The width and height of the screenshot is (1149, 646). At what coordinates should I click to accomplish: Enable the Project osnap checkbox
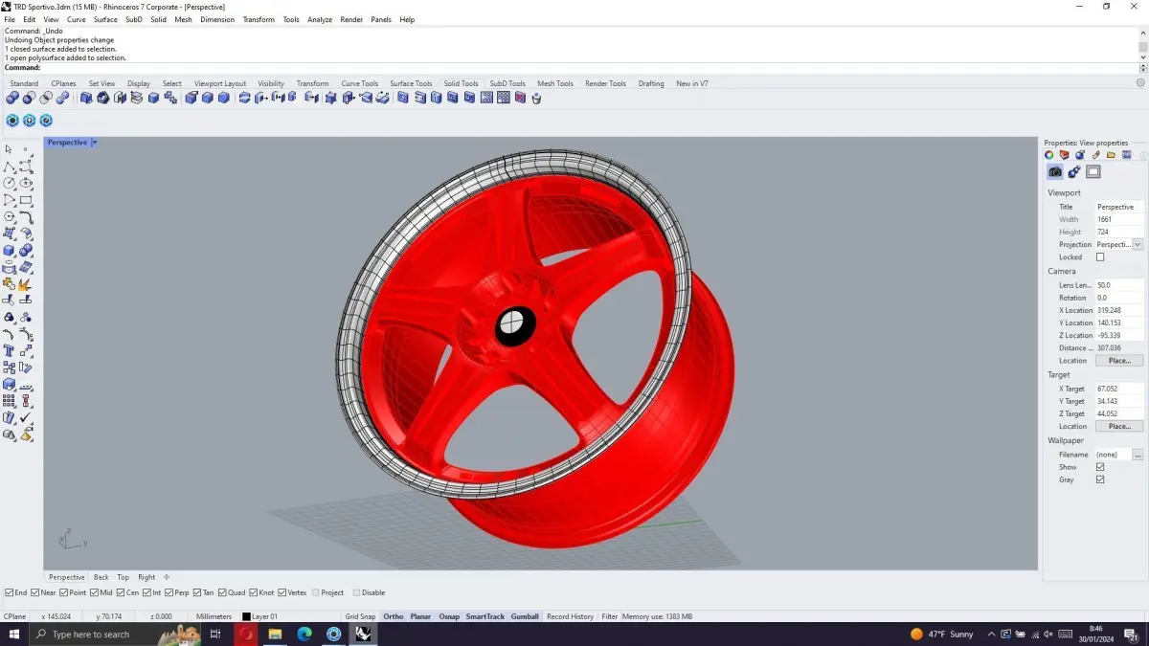[x=316, y=591]
